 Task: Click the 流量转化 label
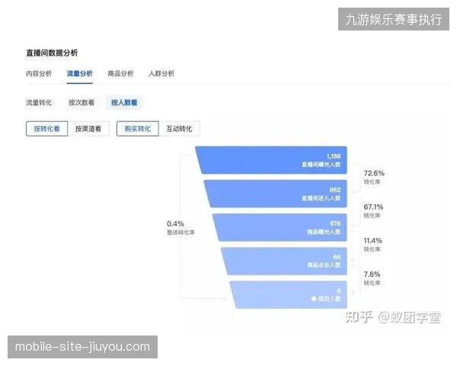pos(39,102)
